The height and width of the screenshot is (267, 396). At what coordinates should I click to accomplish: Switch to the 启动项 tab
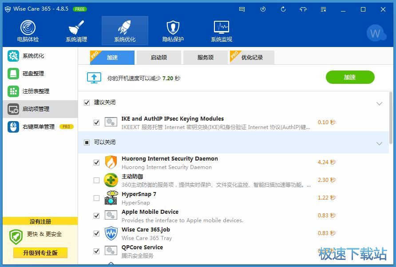point(158,57)
